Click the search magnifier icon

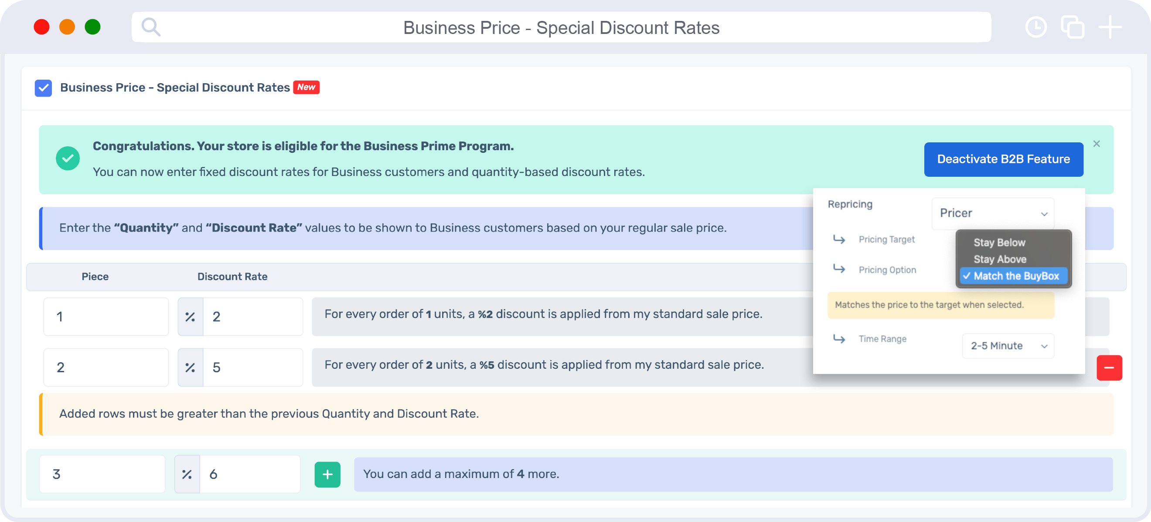point(150,27)
